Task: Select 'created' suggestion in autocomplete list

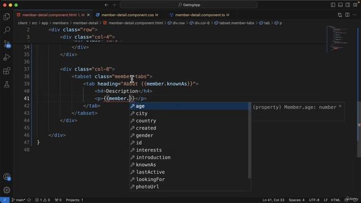Action: (189, 128)
